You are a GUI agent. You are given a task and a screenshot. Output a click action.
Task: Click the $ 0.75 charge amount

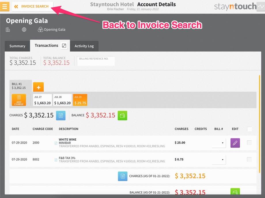(x=179, y=159)
